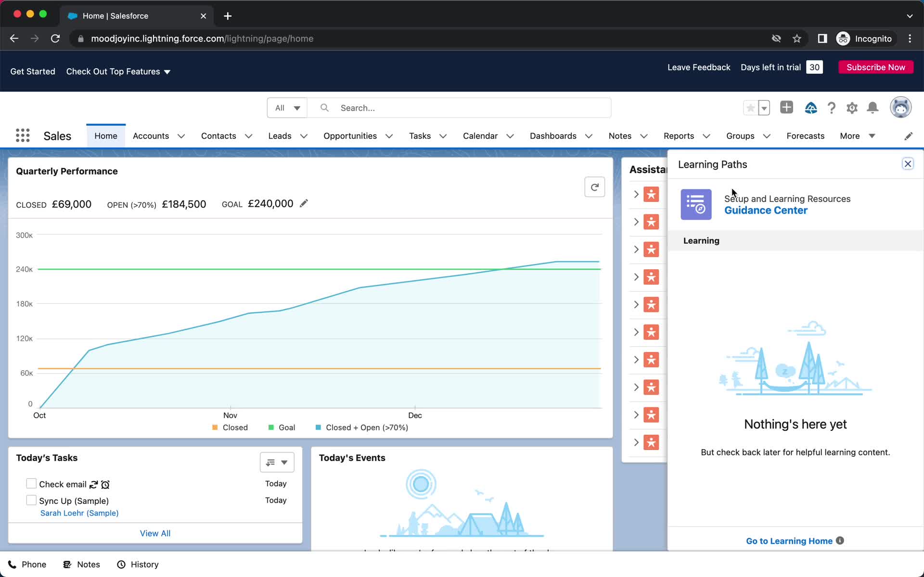The image size is (924, 577).
Task: Expand the More navigation menu
Action: pos(857,136)
